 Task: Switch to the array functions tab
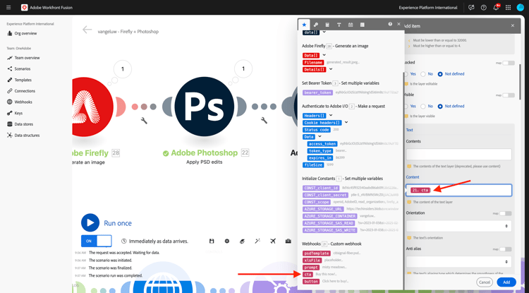coord(362,25)
